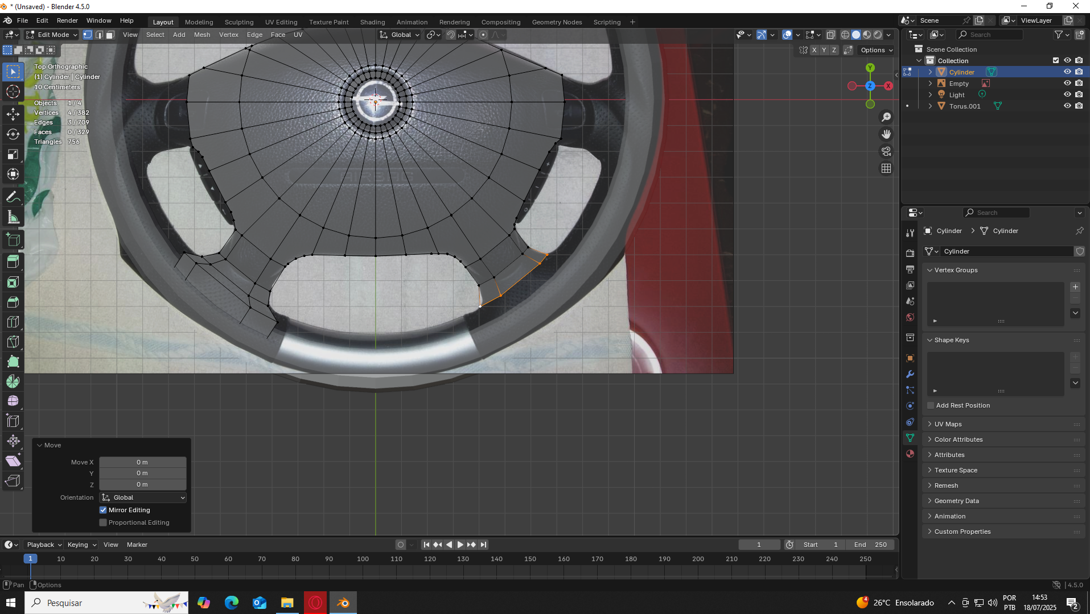Screen dimensions: 1090x614
Task: Click frame 100 on the timeline
Action: (363, 559)
